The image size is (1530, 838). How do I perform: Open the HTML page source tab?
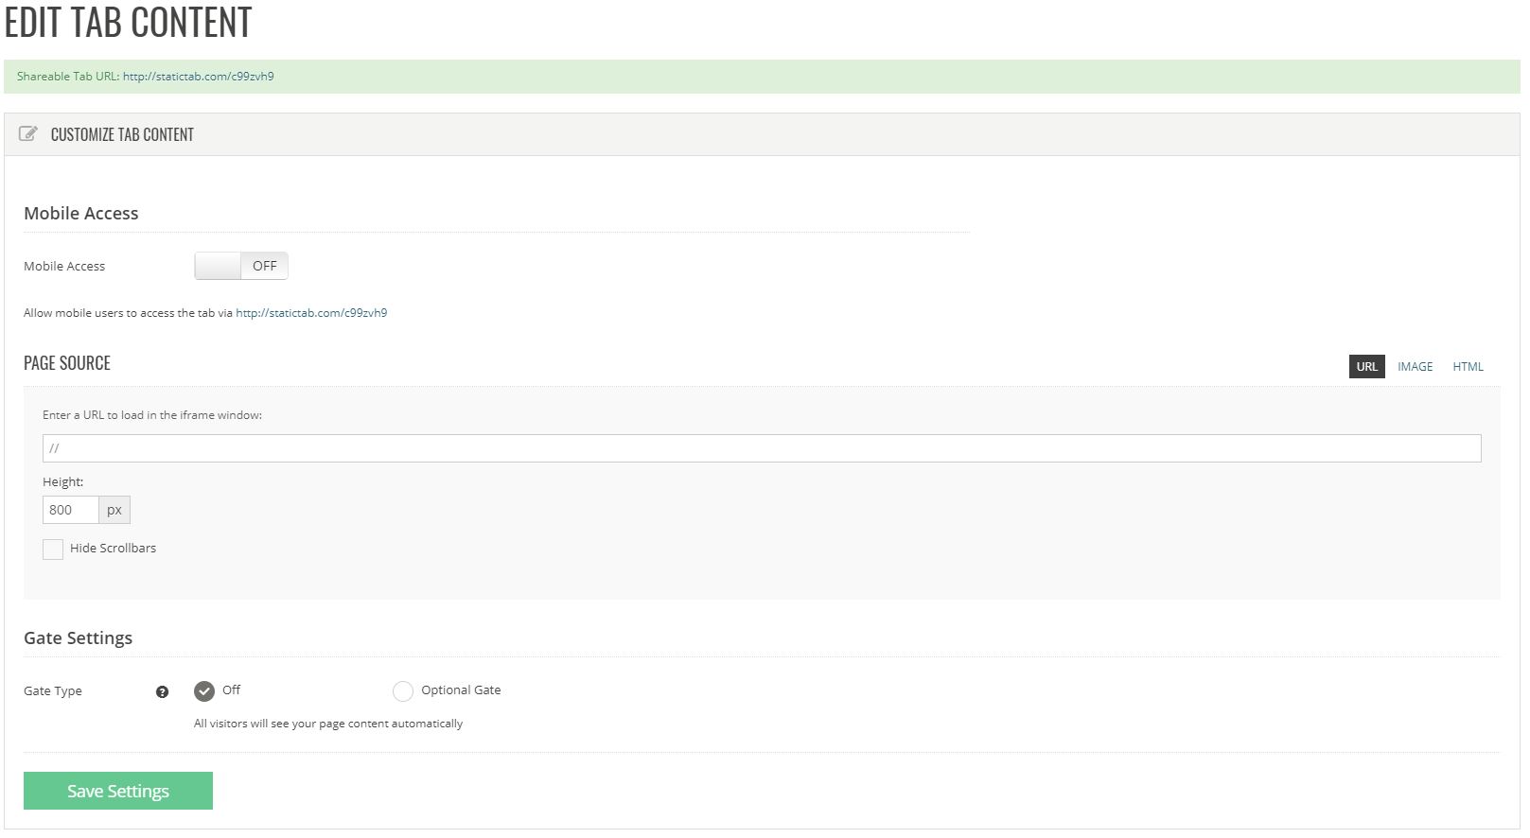point(1468,367)
